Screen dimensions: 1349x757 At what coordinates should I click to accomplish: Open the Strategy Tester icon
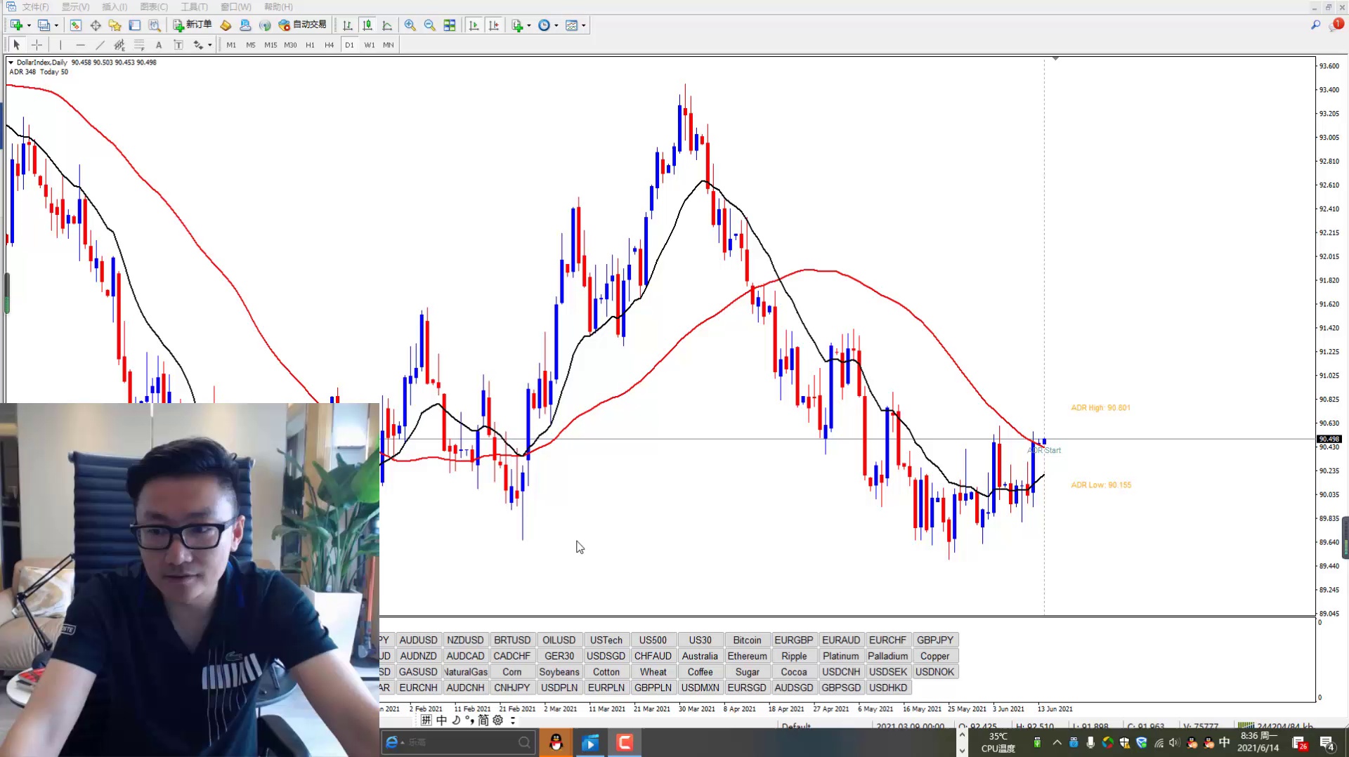[x=155, y=25]
